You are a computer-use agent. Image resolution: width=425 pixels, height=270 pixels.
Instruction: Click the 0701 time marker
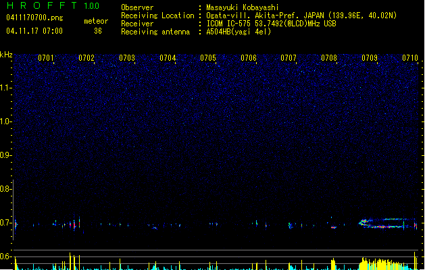coord(46,58)
